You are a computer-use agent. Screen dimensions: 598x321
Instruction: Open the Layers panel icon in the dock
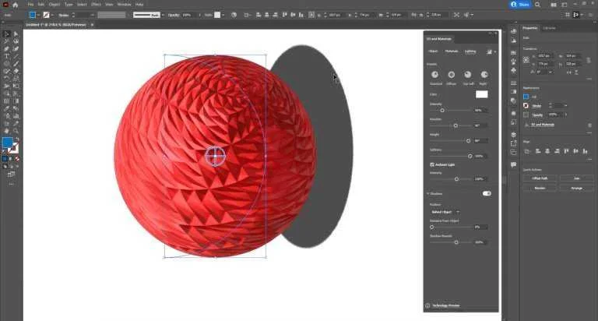point(513,135)
